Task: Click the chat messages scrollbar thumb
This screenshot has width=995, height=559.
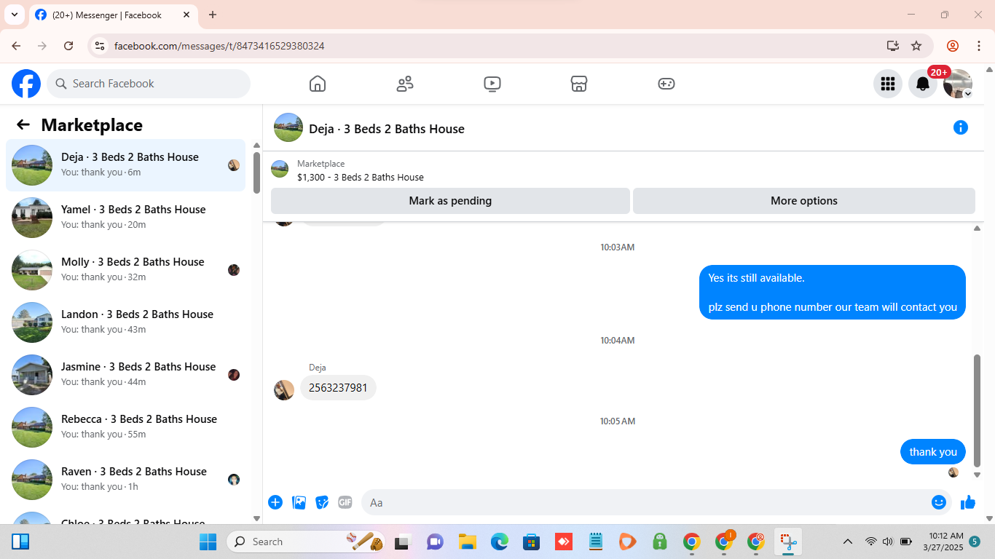Action: tap(977, 411)
